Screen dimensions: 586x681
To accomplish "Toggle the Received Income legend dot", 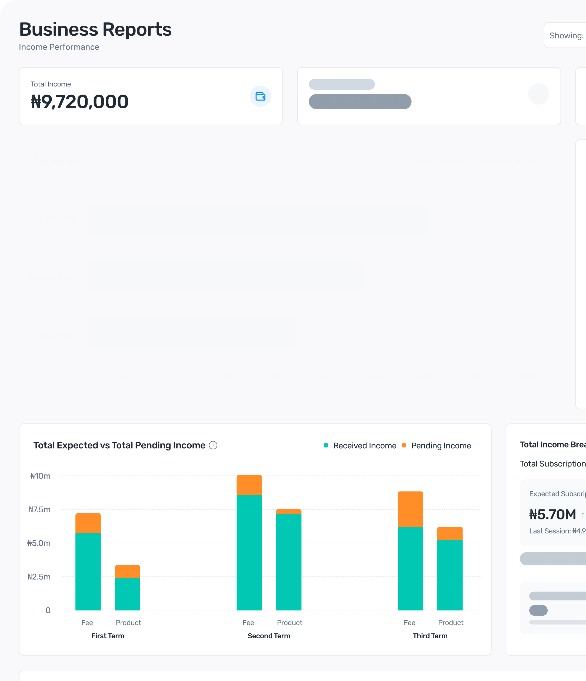I will tap(326, 445).
